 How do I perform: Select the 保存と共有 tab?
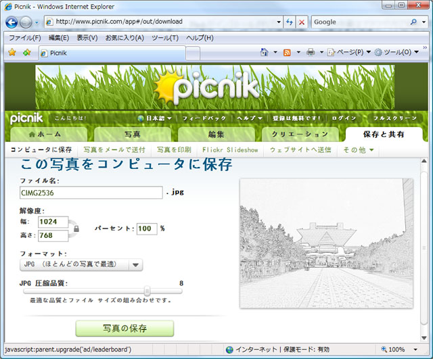384,135
